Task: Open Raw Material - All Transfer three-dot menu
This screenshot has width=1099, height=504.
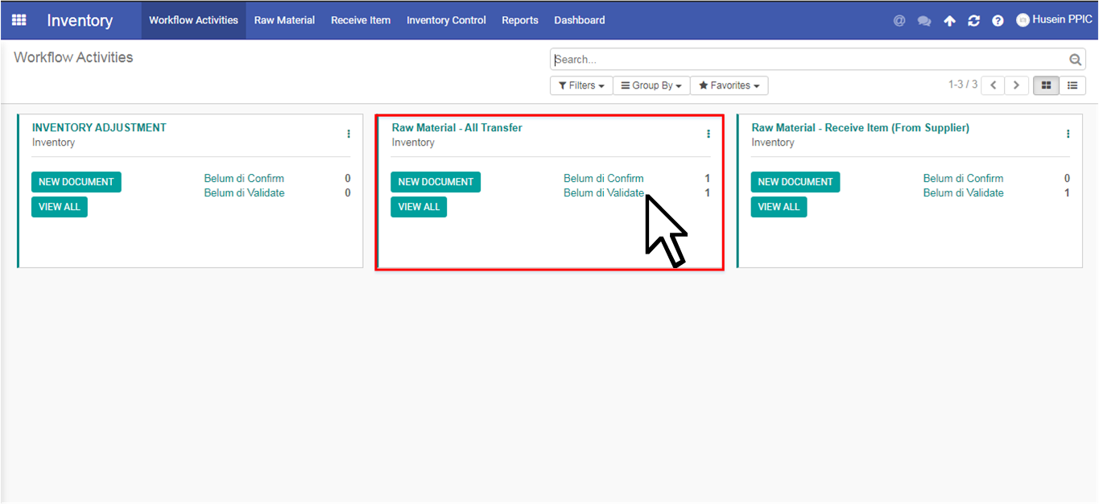Action: coord(709,134)
